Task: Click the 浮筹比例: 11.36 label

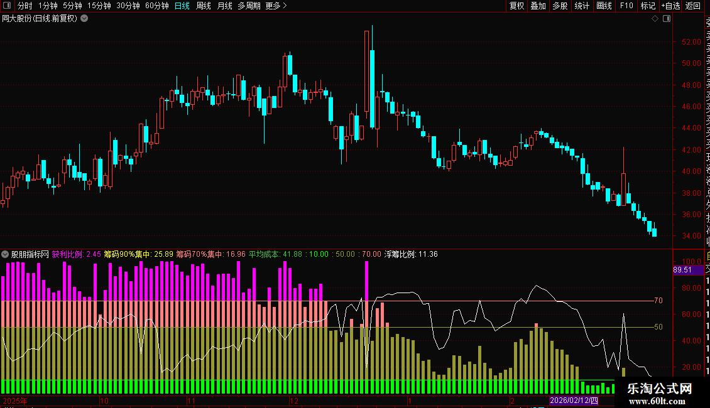Action: (x=411, y=254)
